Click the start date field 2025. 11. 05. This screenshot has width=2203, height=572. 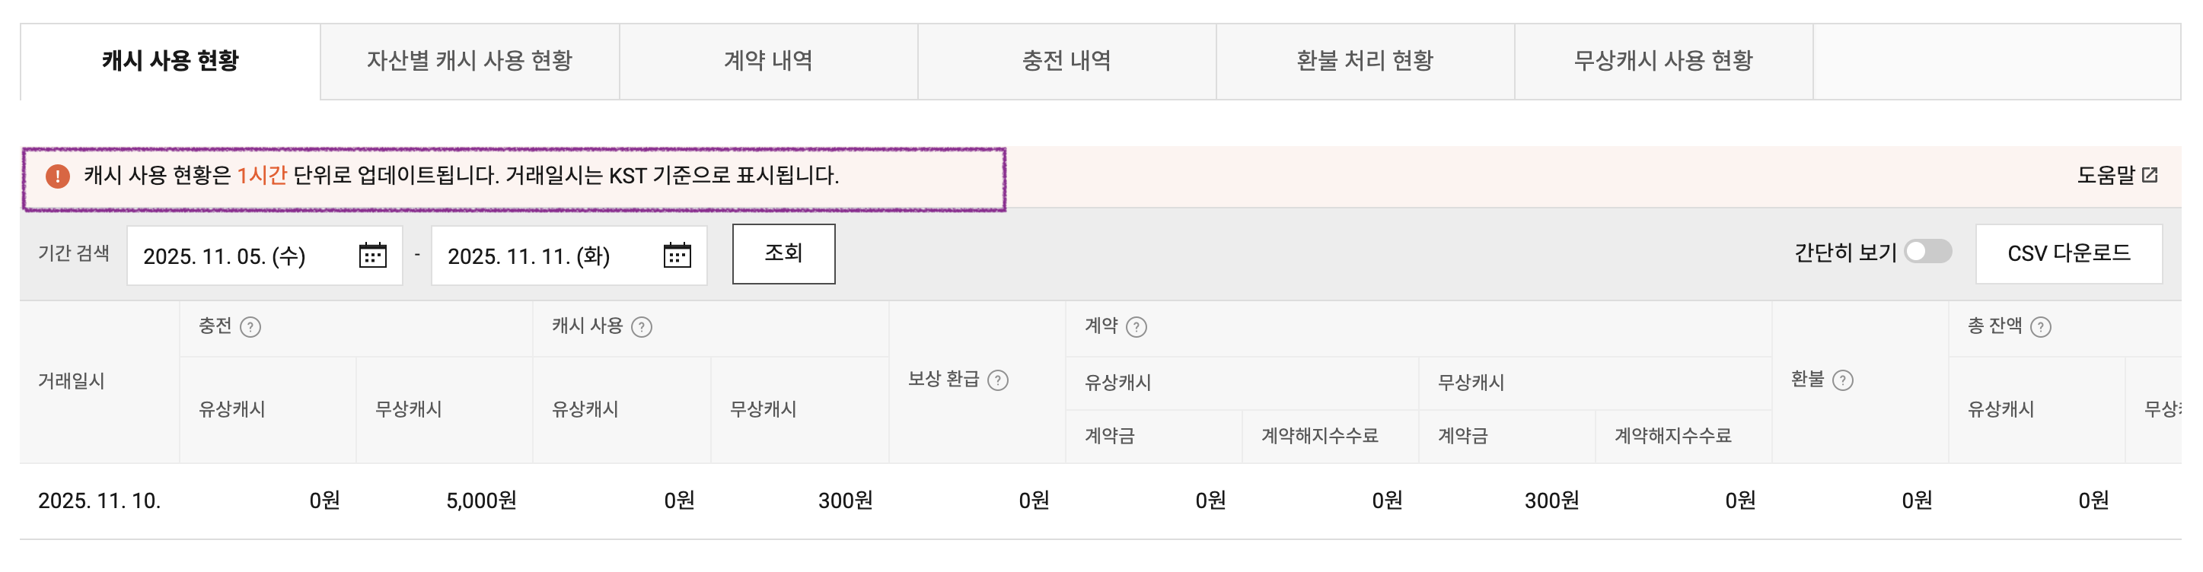click(225, 256)
